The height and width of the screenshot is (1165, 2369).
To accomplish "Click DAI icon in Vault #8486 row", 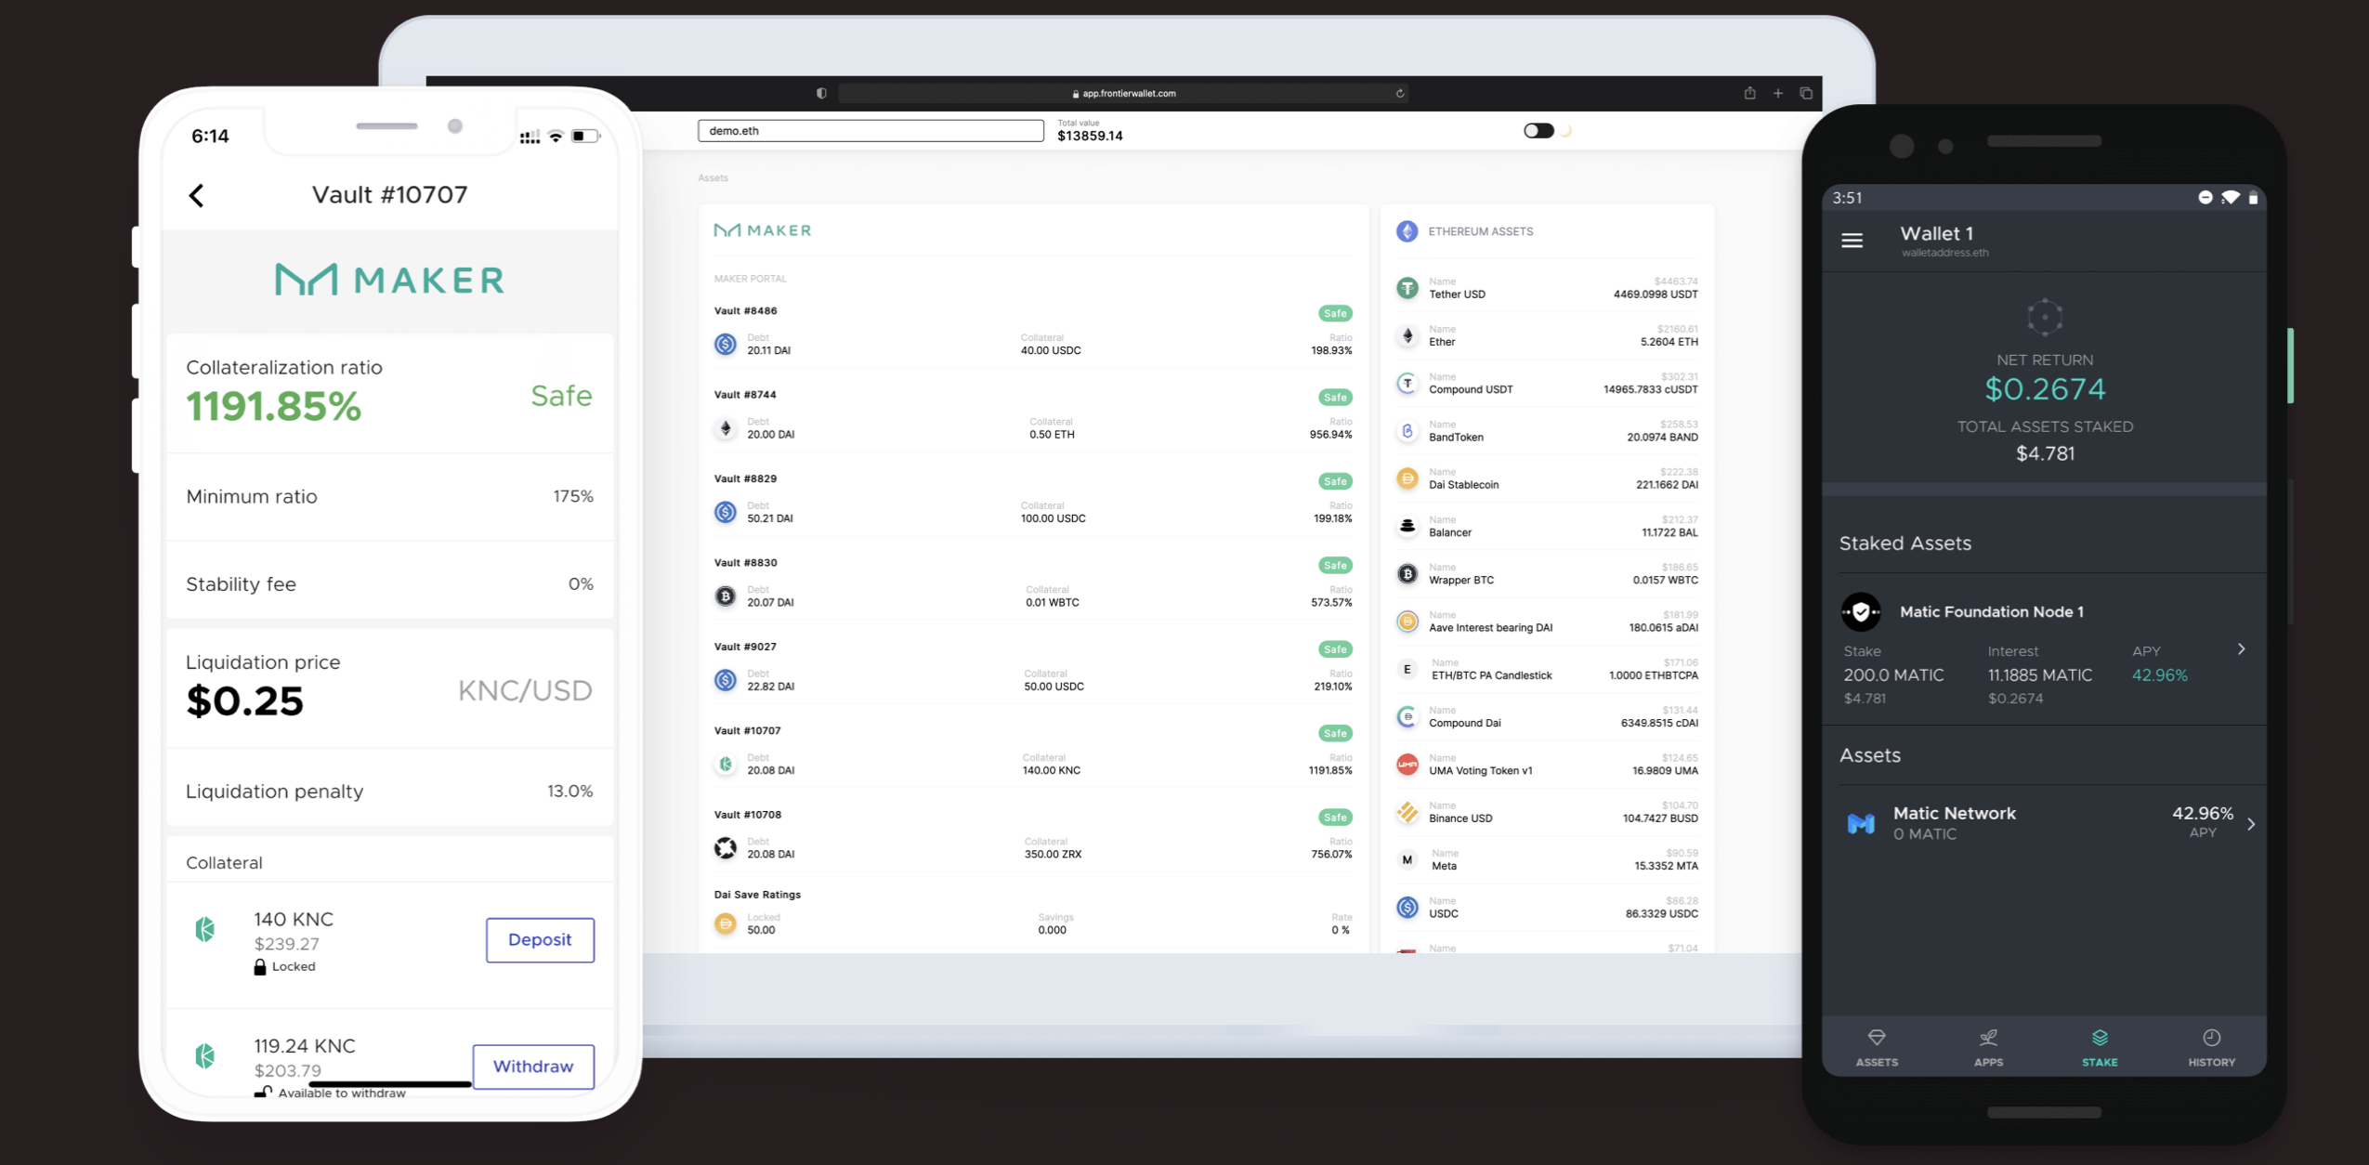I will [x=726, y=345].
